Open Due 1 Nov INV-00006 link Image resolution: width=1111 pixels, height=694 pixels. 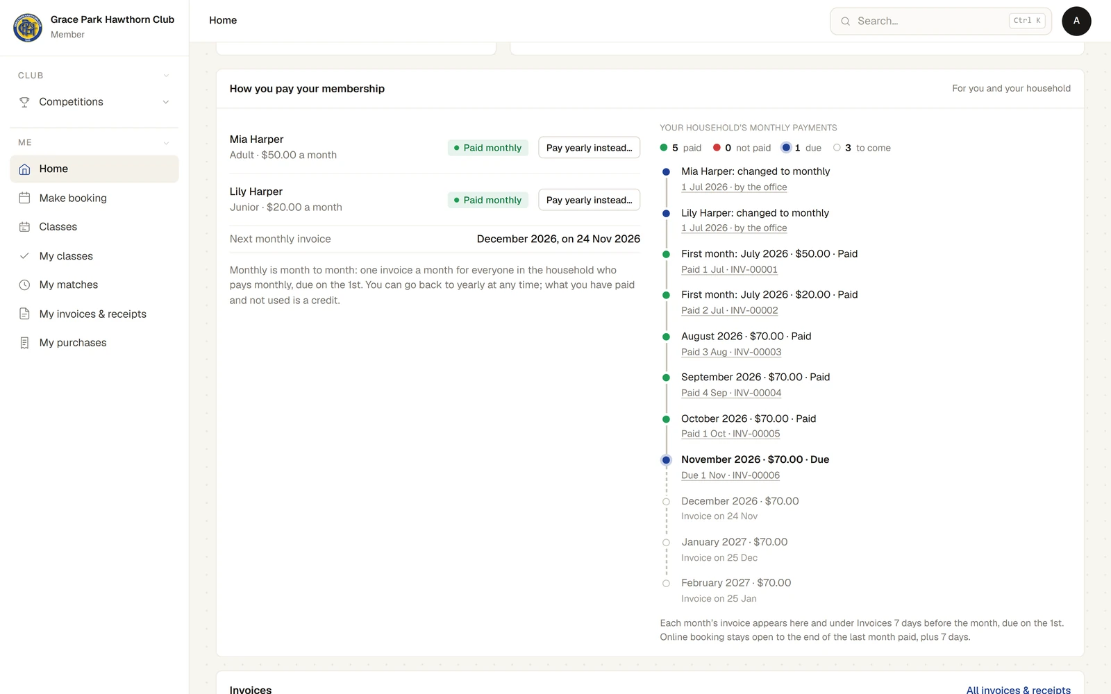(730, 475)
